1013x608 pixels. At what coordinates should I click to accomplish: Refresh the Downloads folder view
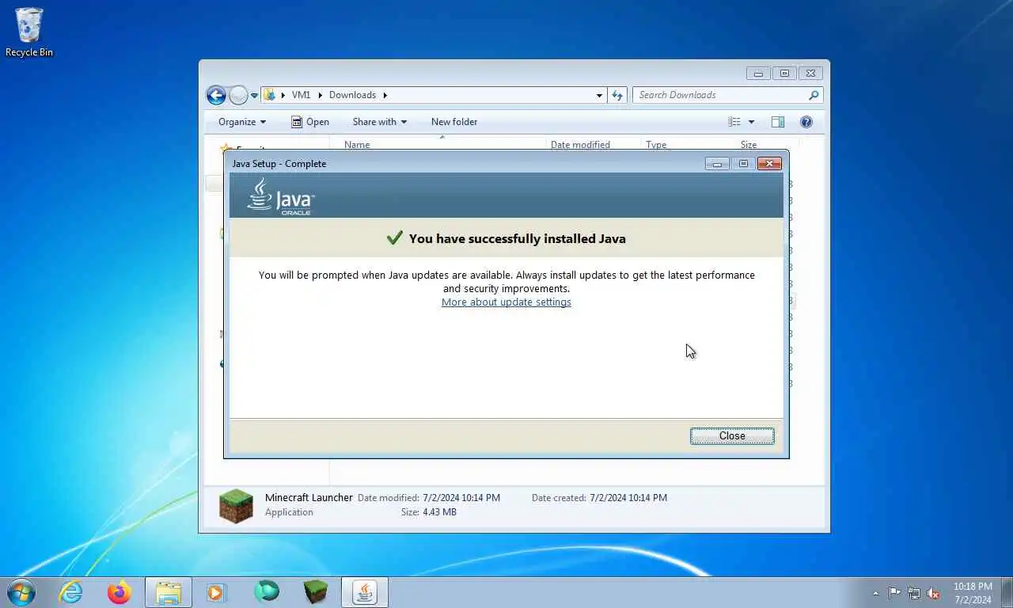coord(617,95)
